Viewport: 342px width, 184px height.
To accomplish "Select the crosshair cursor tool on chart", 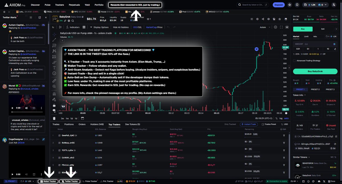I will (54, 34).
